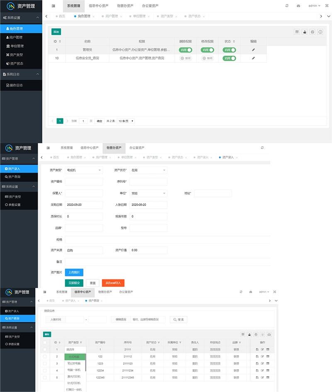Click the green 添加 button
The width and height of the screenshot is (332, 392).
coord(56,31)
